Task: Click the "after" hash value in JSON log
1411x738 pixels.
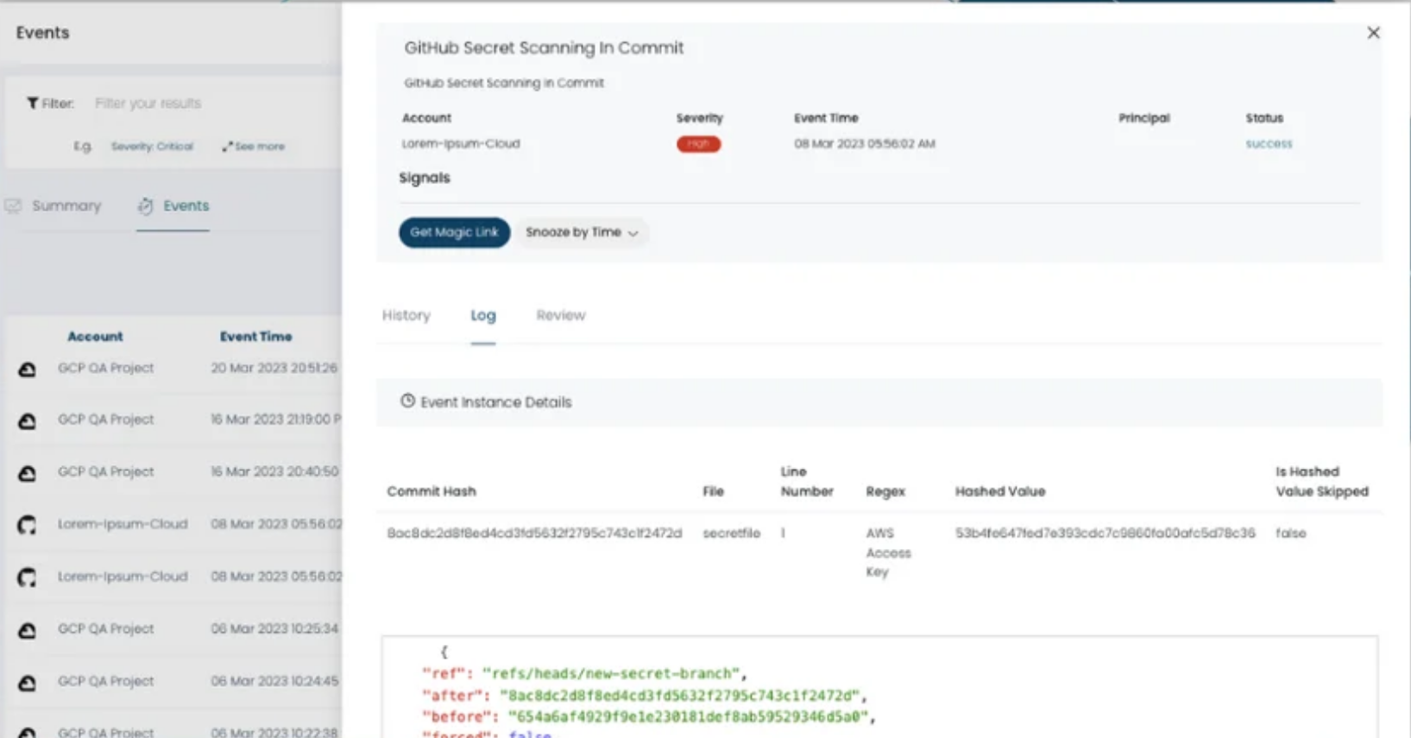Action: pos(680,695)
